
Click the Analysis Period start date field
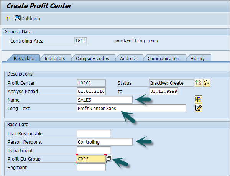(x=91, y=91)
